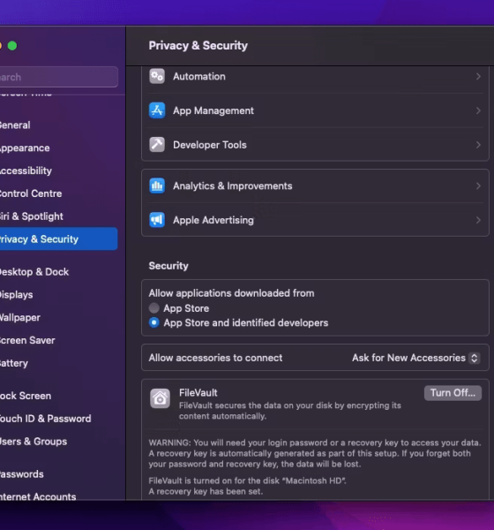
Task: Go to Lock Screen settings
Action: [x=26, y=396]
